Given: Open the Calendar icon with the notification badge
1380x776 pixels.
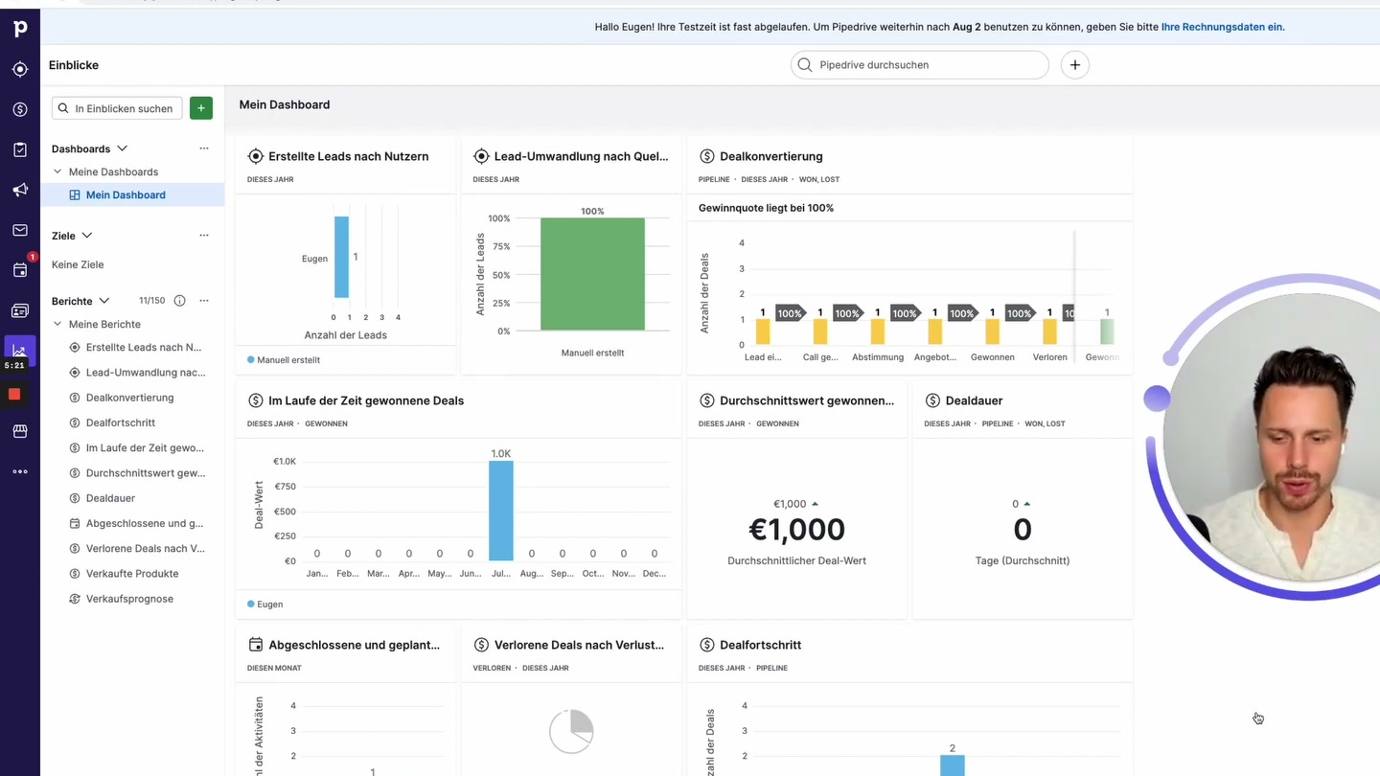Looking at the screenshot, I should 20,270.
